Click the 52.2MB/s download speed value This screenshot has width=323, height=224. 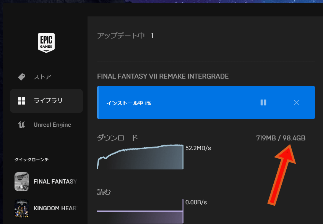[x=198, y=148]
